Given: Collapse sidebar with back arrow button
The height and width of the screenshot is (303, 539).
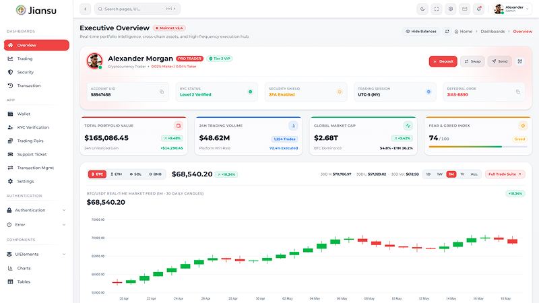Looking at the screenshot, I should (x=86, y=9).
